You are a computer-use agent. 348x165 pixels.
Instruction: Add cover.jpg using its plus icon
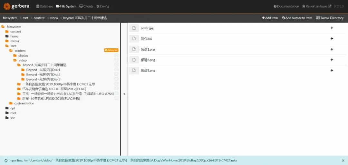pos(332,28)
